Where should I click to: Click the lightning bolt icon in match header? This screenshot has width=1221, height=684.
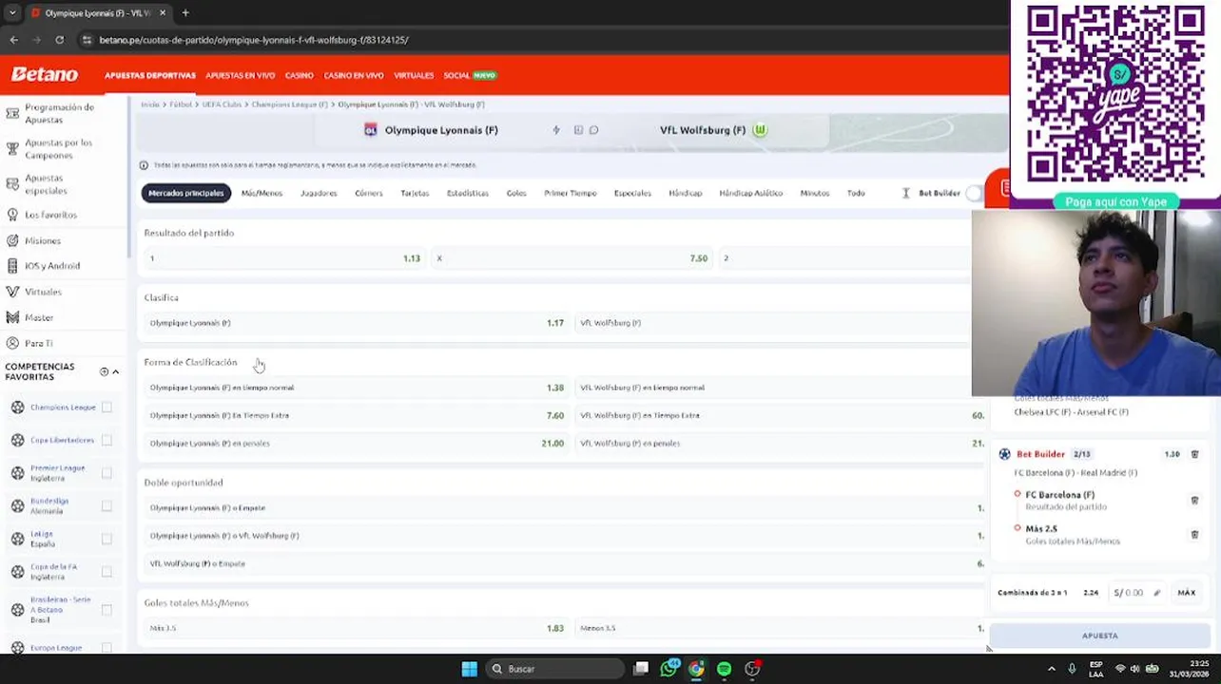pos(556,130)
